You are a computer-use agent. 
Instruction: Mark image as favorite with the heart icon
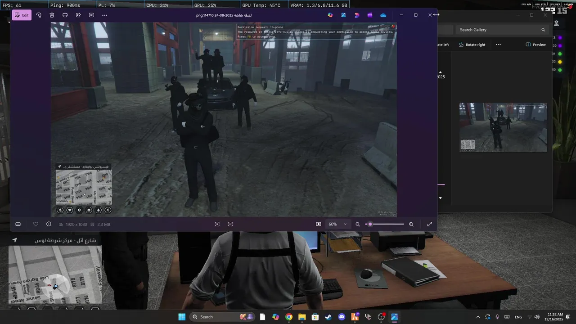point(36,224)
